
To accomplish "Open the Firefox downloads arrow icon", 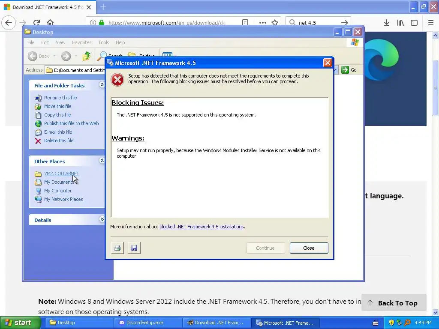I will (x=387, y=23).
